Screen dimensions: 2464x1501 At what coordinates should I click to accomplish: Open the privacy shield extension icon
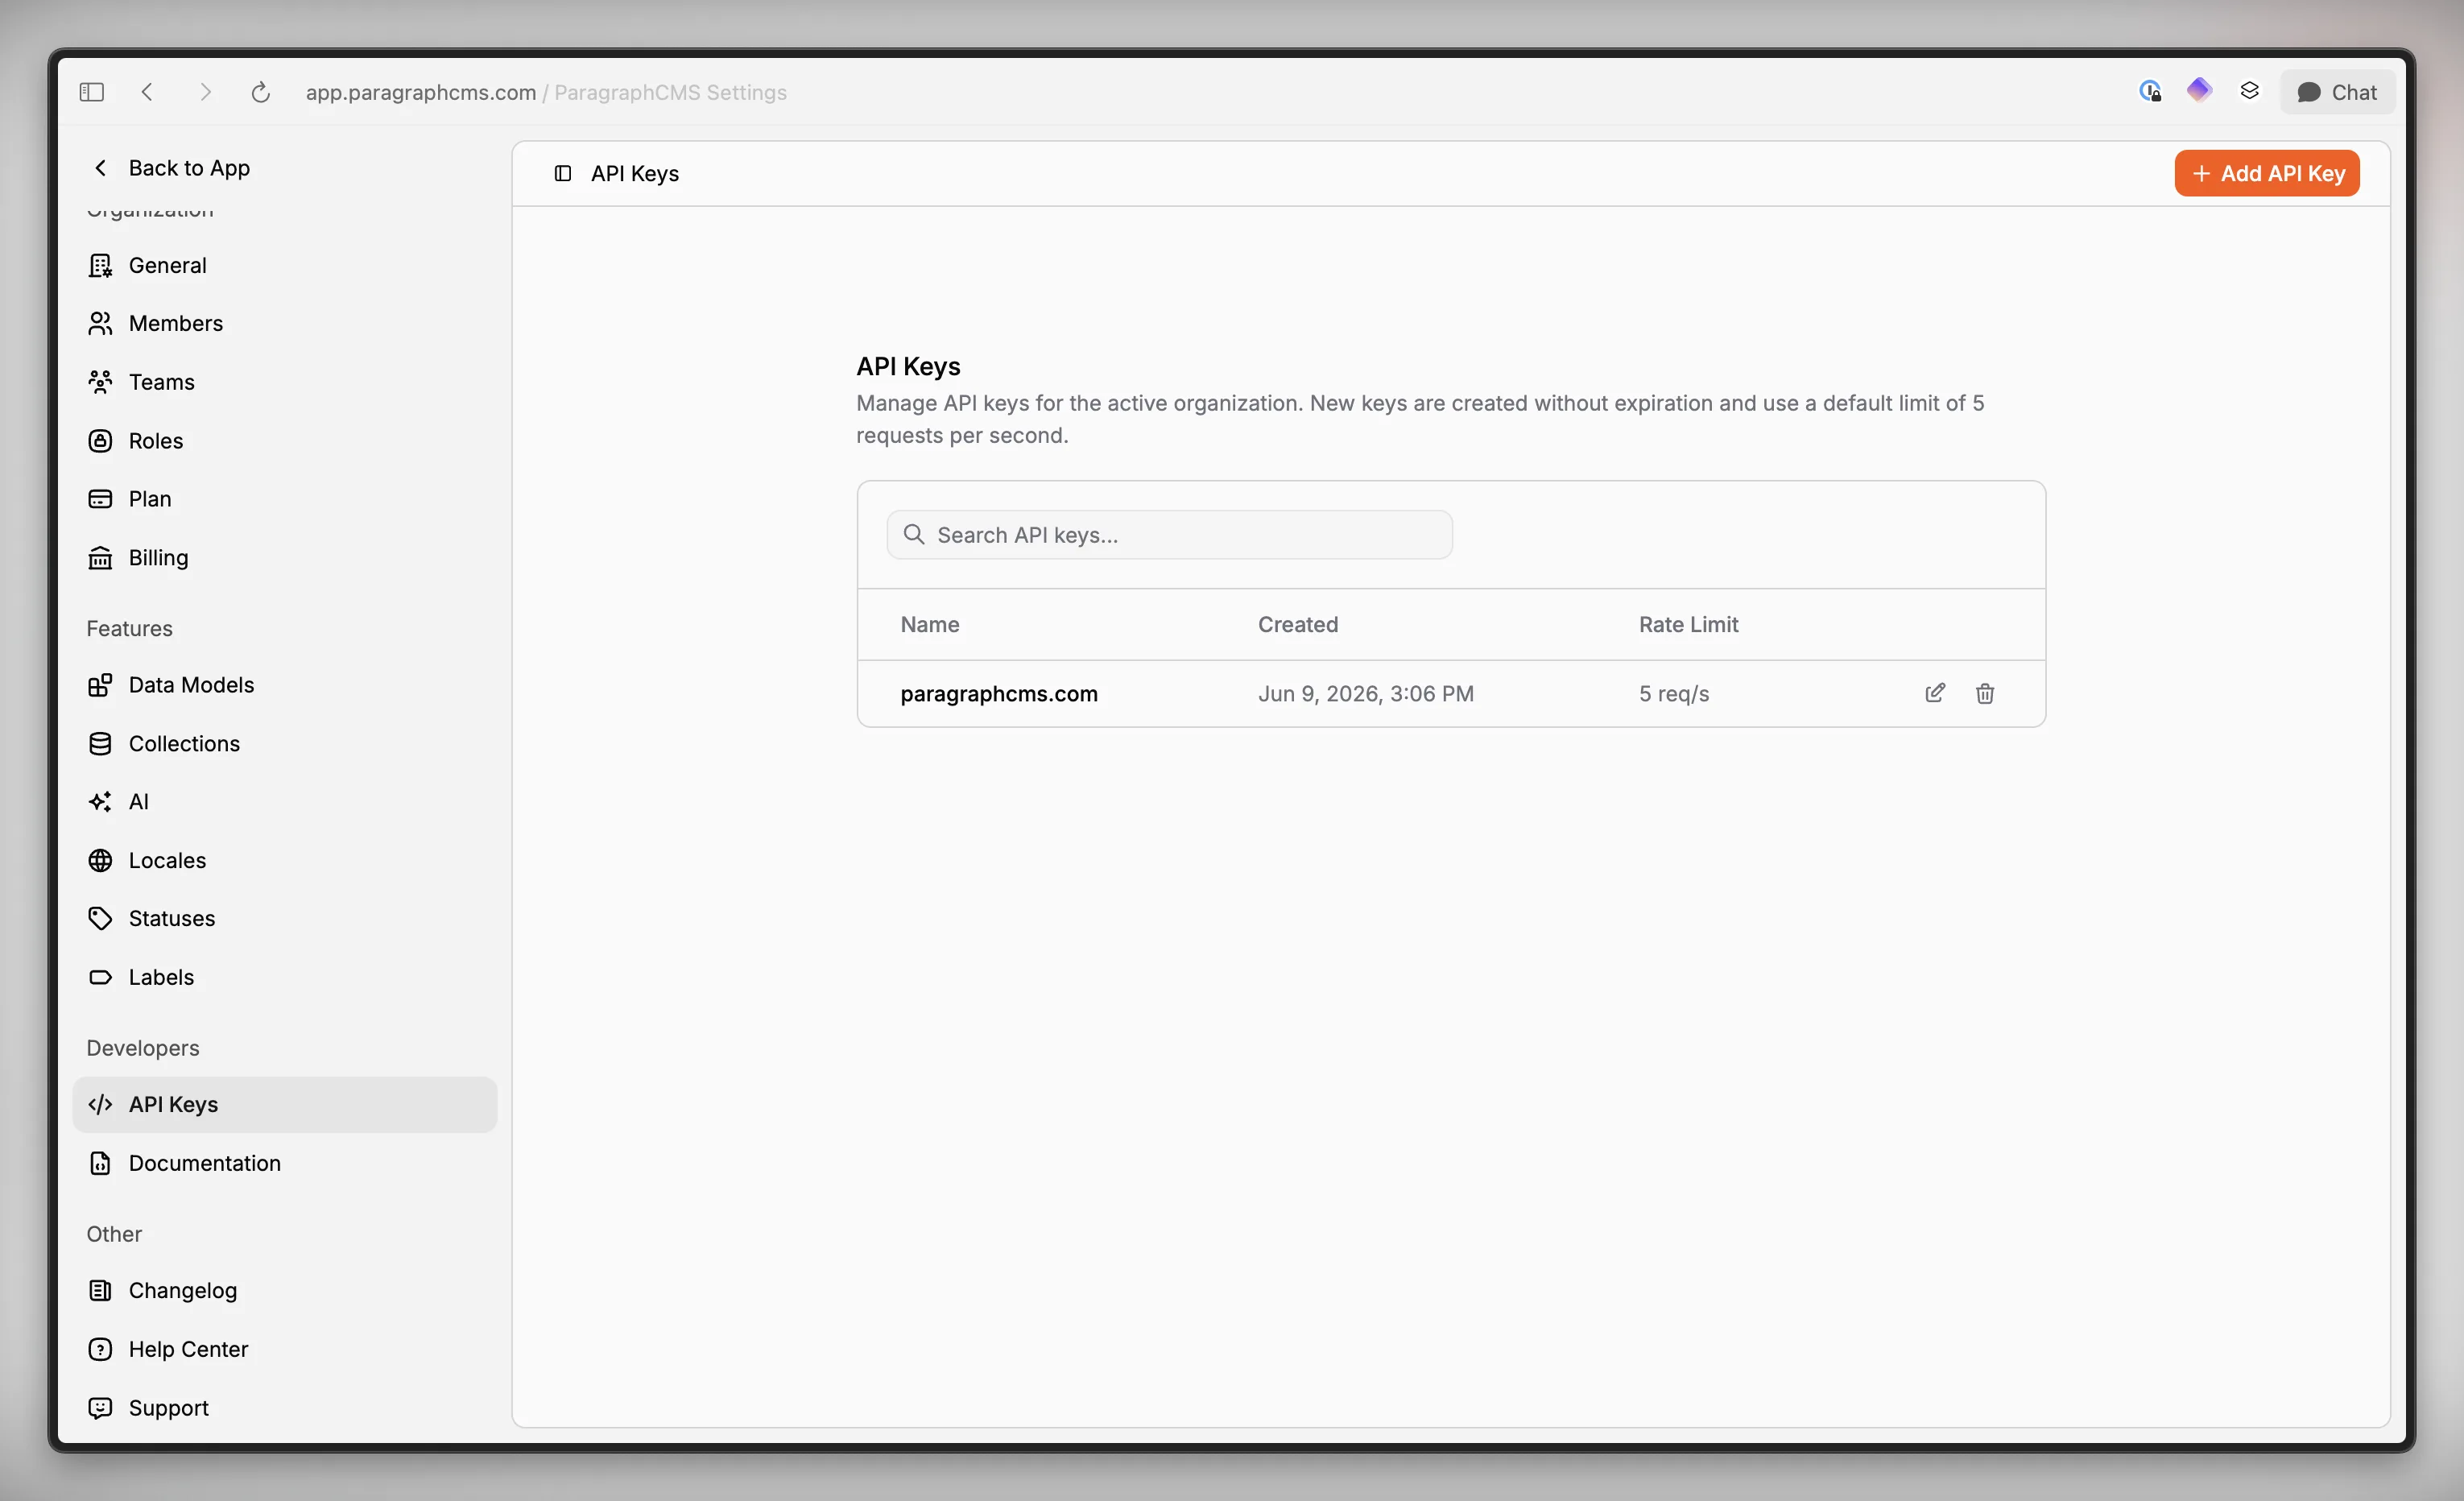tap(2150, 91)
